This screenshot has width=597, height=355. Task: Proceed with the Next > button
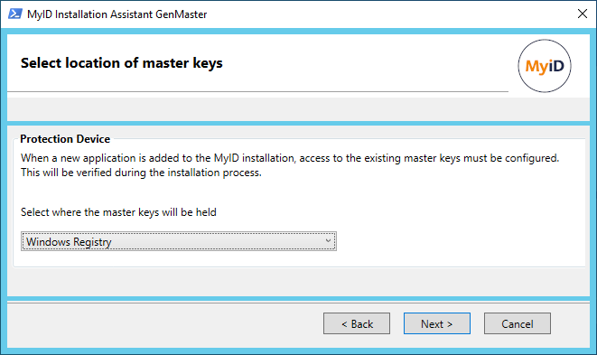coord(437,323)
